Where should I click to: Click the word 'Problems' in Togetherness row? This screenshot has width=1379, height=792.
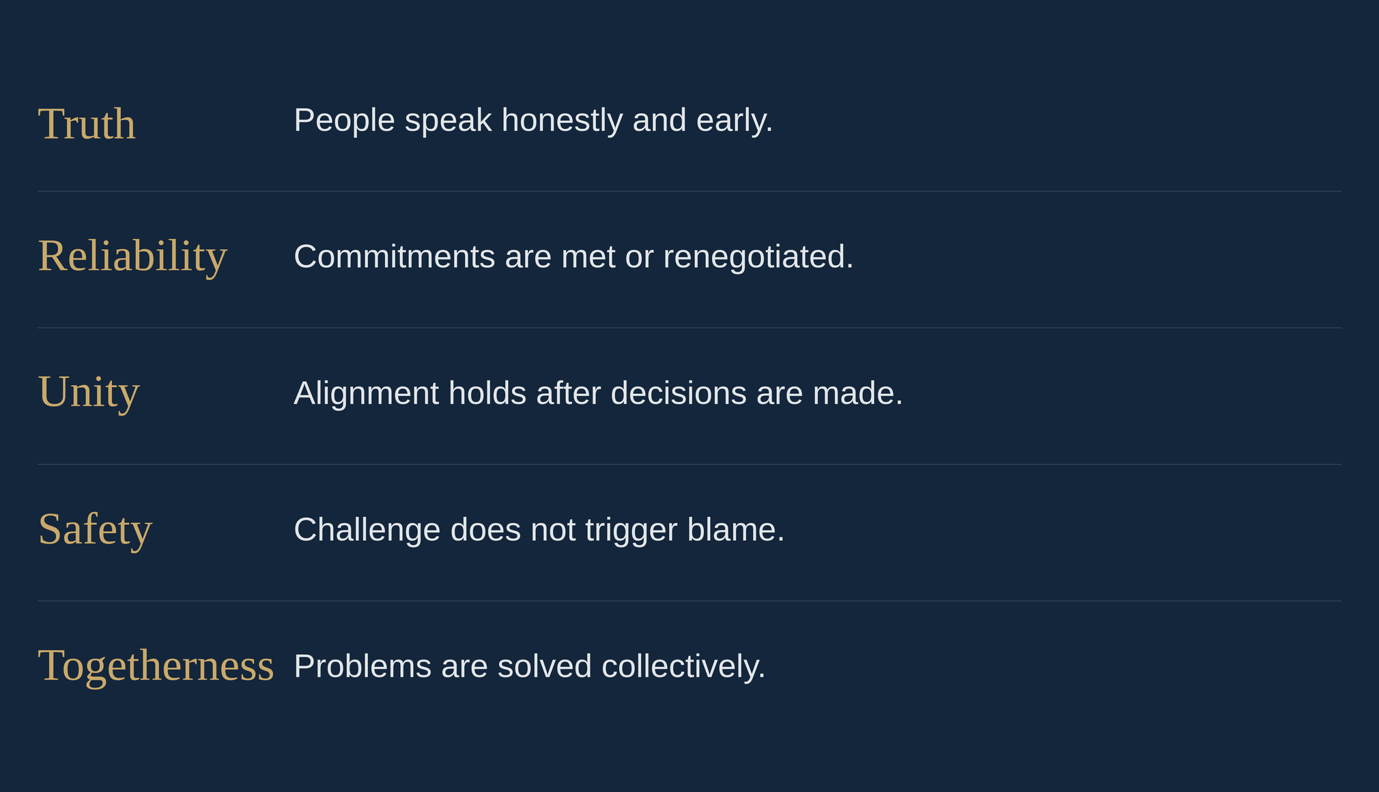(362, 667)
